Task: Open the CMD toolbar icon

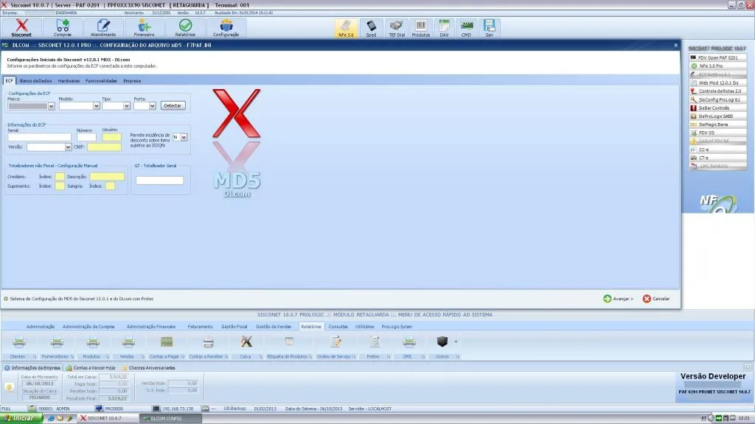Action: click(466, 29)
